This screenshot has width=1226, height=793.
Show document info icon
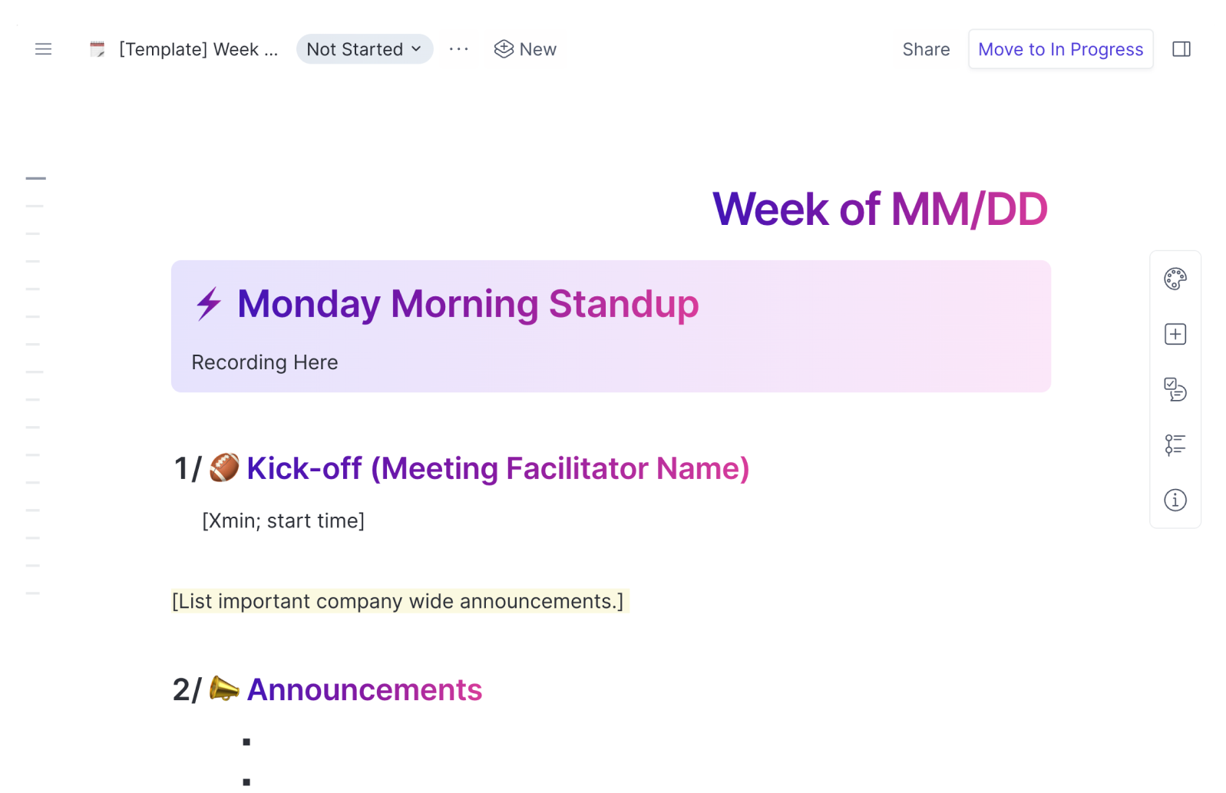pyautogui.click(x=1175, y=500)
